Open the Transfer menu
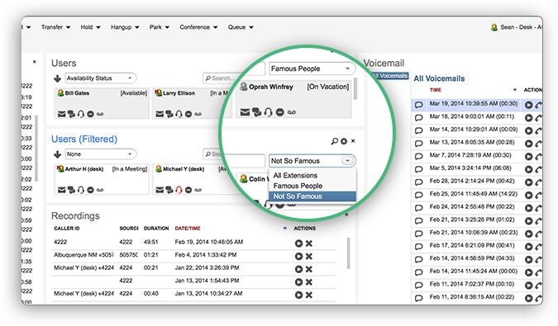Viewport: 558px width, 326px height. click(55, 27)
